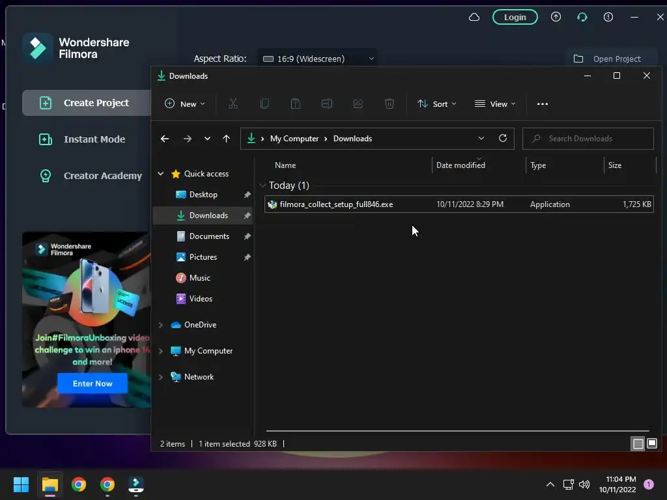Go up one folder level in Explorer
Screen dimensions: 667x500
pyautogui.click(x=226, y=139)
